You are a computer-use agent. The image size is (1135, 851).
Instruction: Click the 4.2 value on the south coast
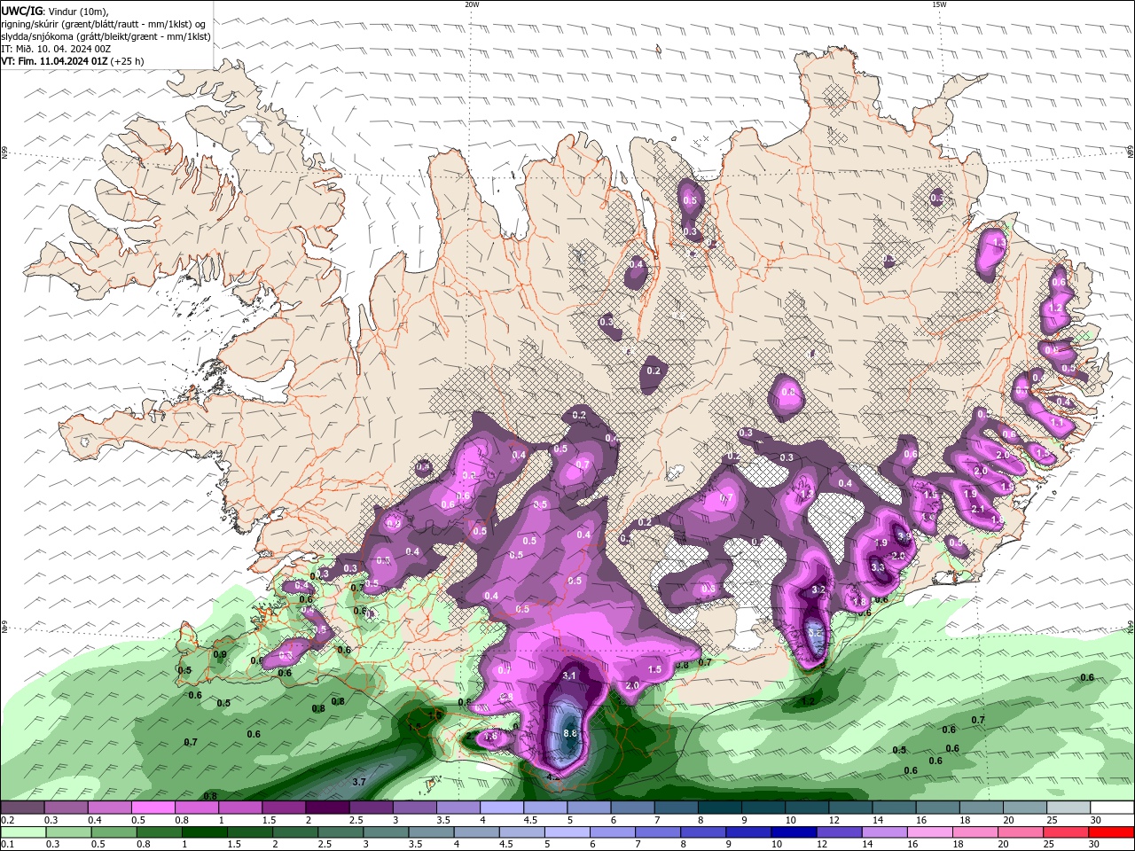[x=553, y=777]
